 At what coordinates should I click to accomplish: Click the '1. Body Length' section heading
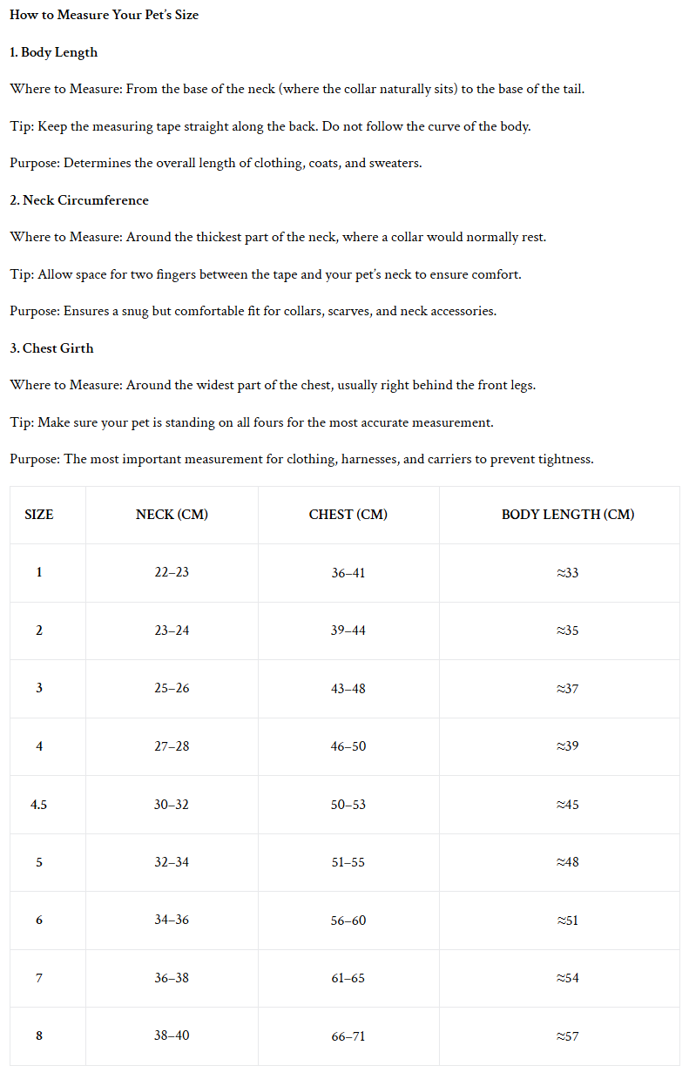tap(53, 52)
